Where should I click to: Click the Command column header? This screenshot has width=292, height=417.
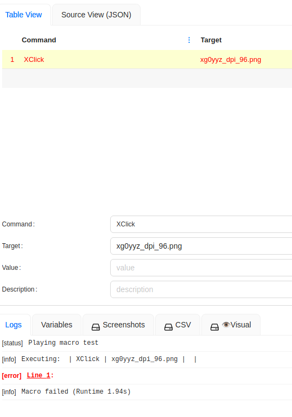[39, 40]
